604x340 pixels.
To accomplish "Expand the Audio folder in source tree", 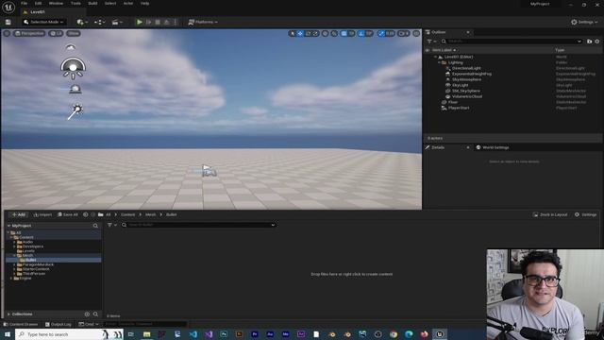I will tap(15, 242).
